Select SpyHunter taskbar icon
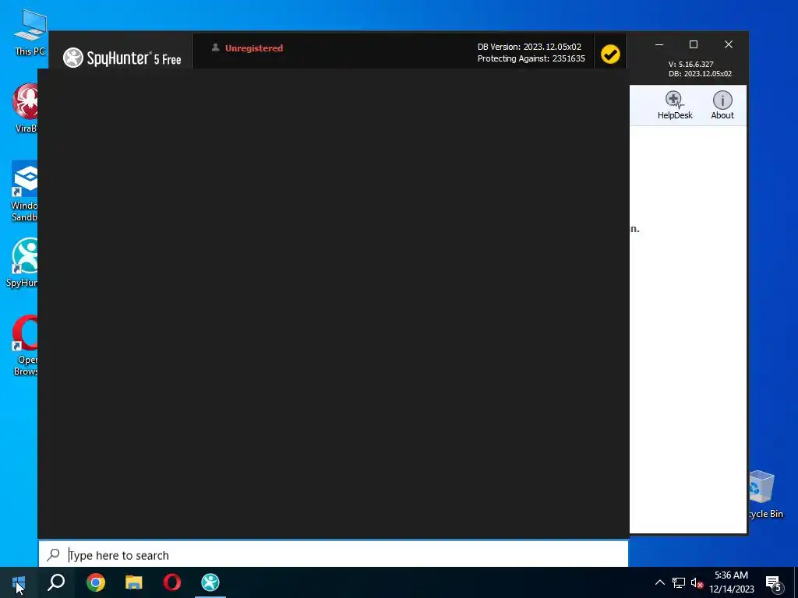The image size is (798, 598). (x=210, y=582)
